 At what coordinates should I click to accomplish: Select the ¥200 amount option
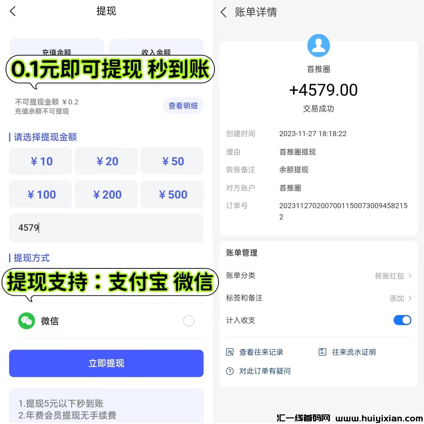pyautogui.click(x=107, y=194)
